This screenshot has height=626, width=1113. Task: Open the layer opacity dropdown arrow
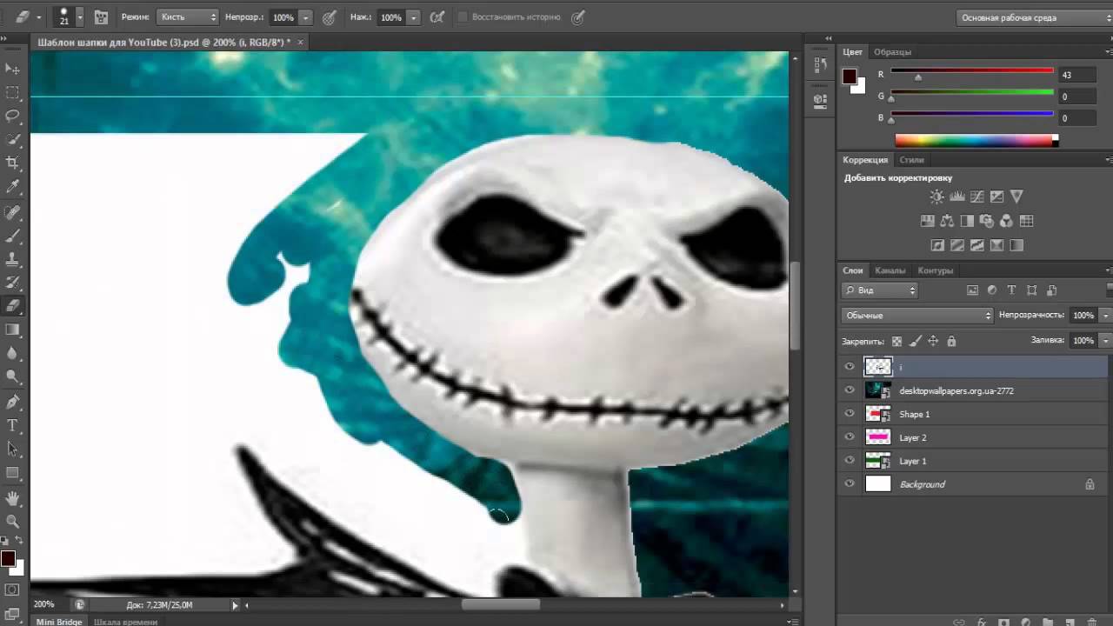(1105, 315)
